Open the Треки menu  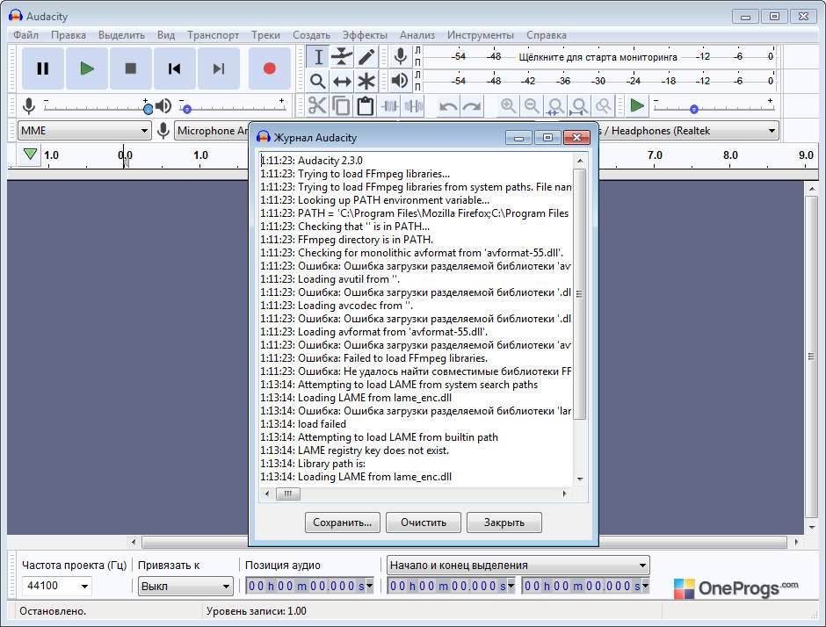coord(265,35)
